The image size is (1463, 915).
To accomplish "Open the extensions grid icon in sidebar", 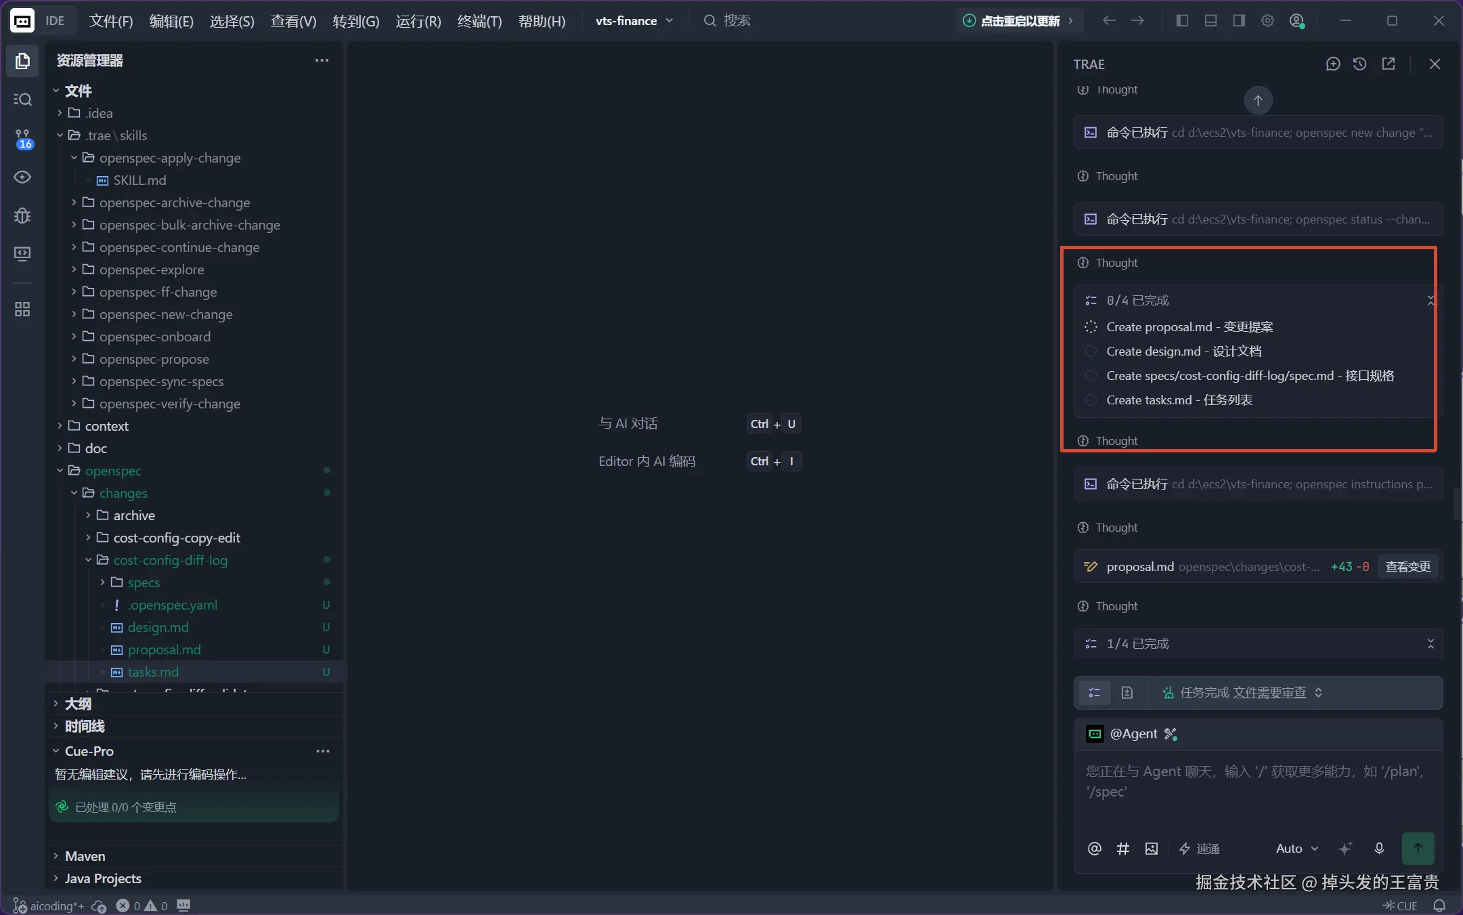I will point(22,310).
